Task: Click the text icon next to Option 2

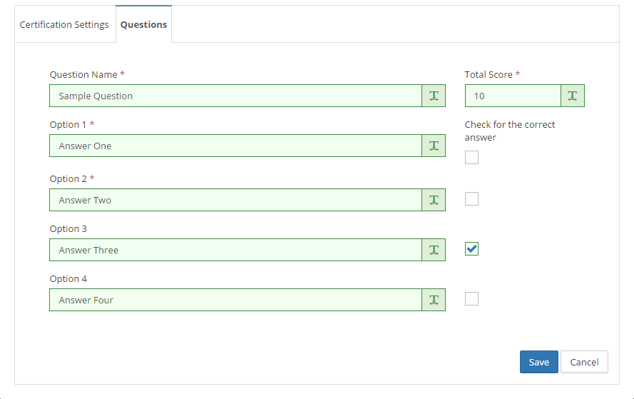Action: pos(434,200)
